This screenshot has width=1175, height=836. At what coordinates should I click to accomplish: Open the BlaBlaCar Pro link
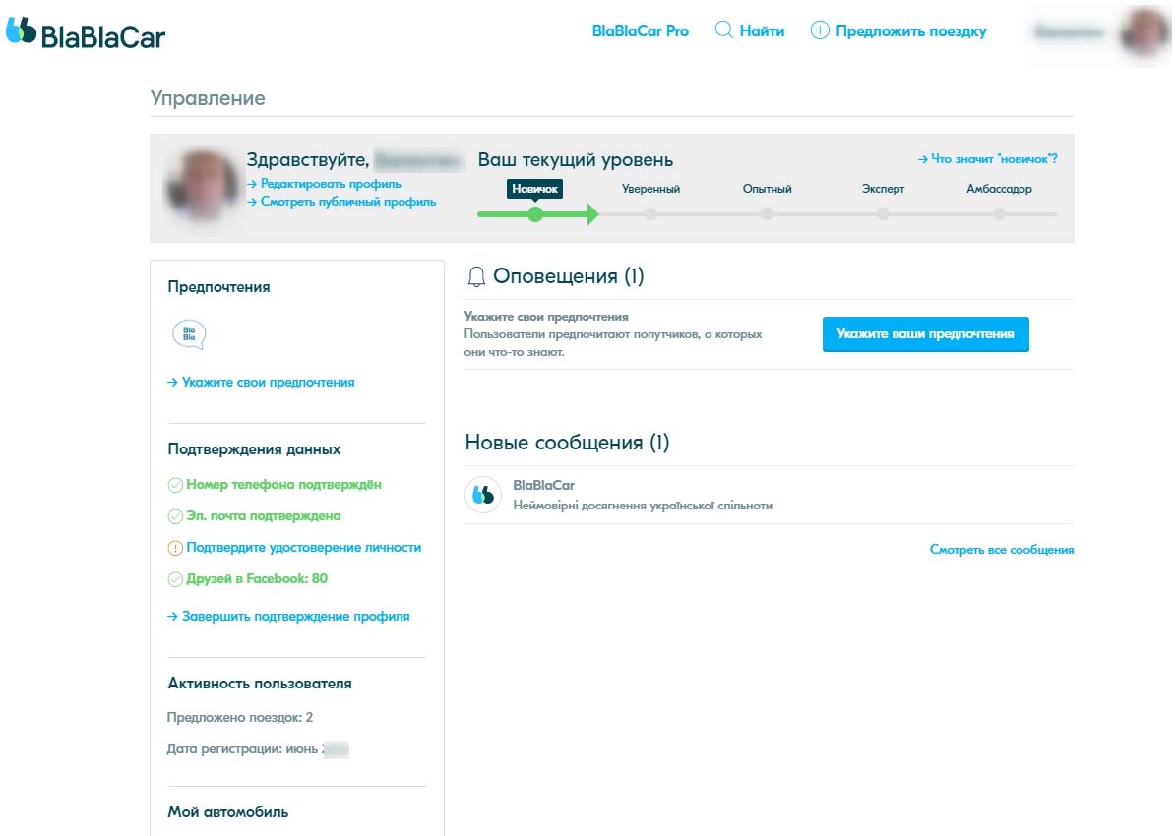point(640,31)
